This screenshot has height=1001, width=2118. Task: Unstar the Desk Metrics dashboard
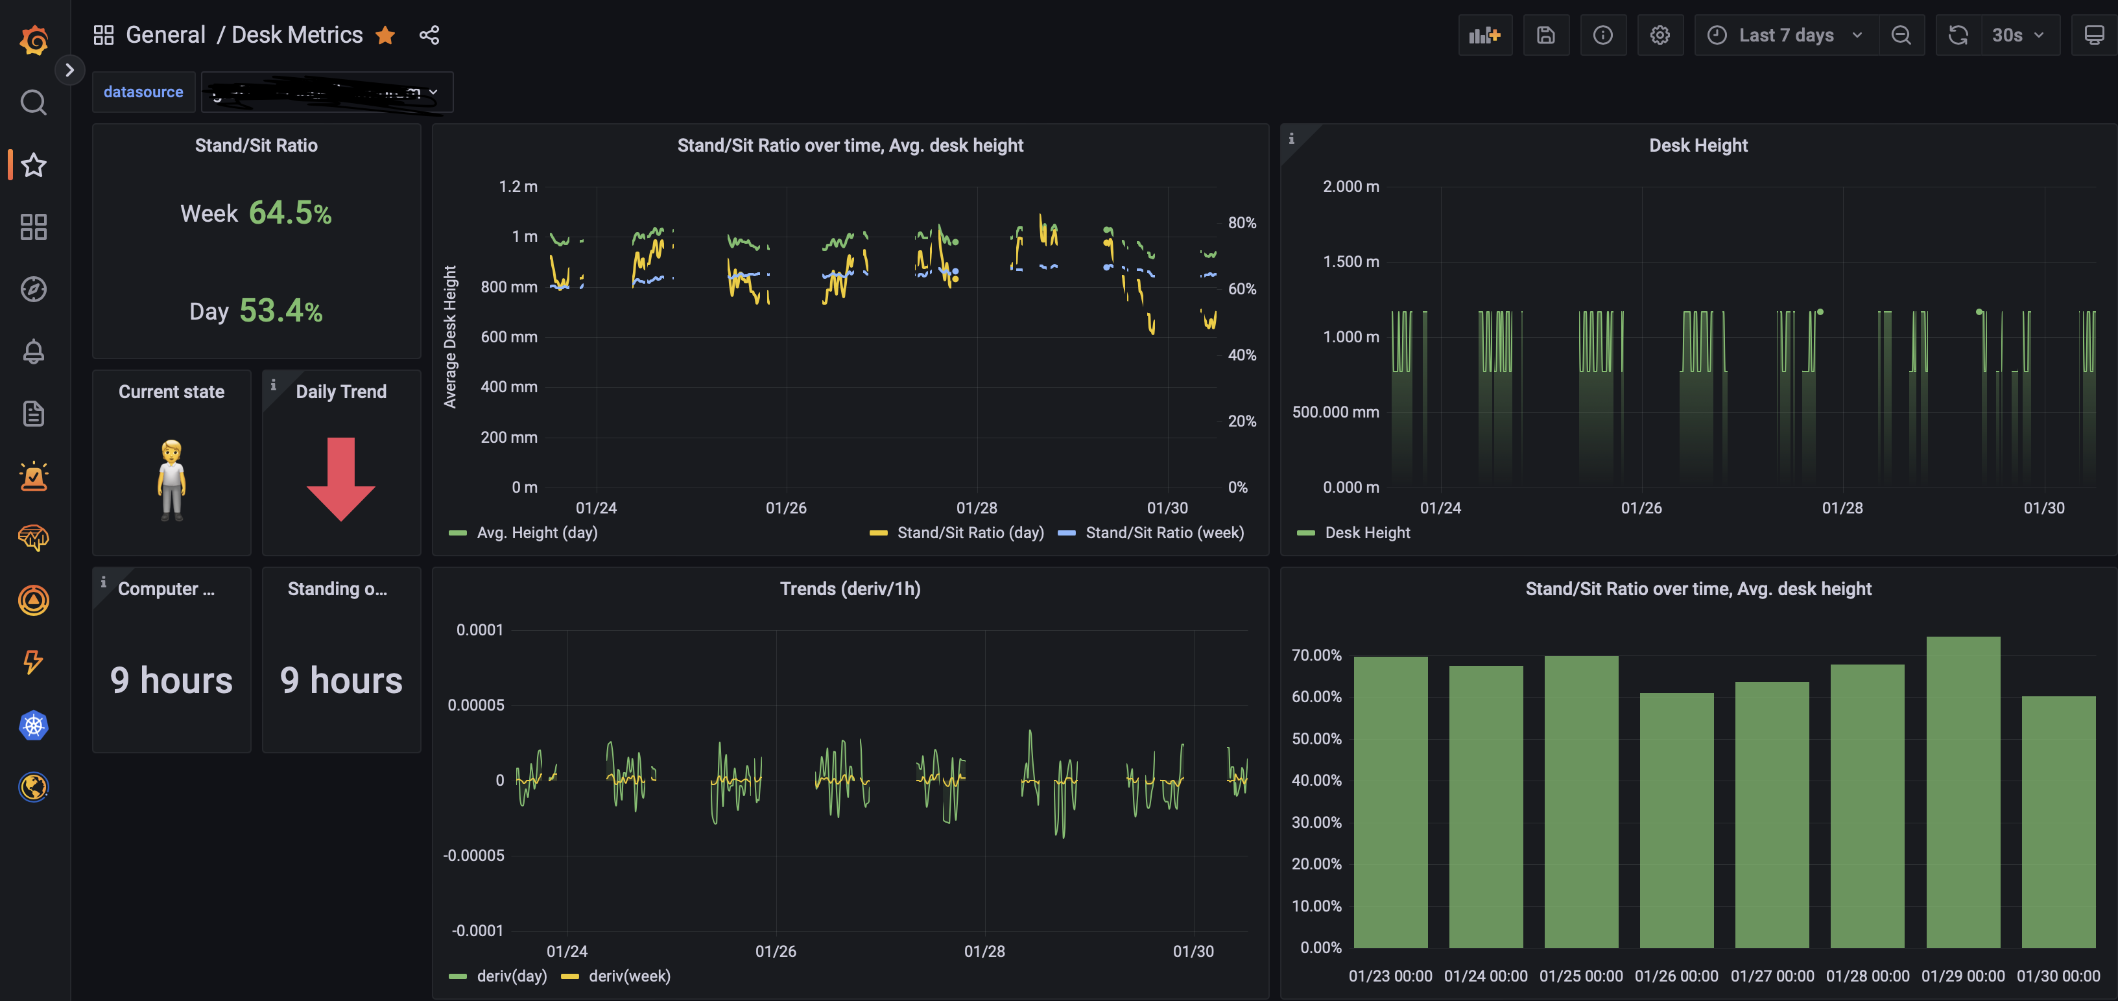click(x=385, y=36)
